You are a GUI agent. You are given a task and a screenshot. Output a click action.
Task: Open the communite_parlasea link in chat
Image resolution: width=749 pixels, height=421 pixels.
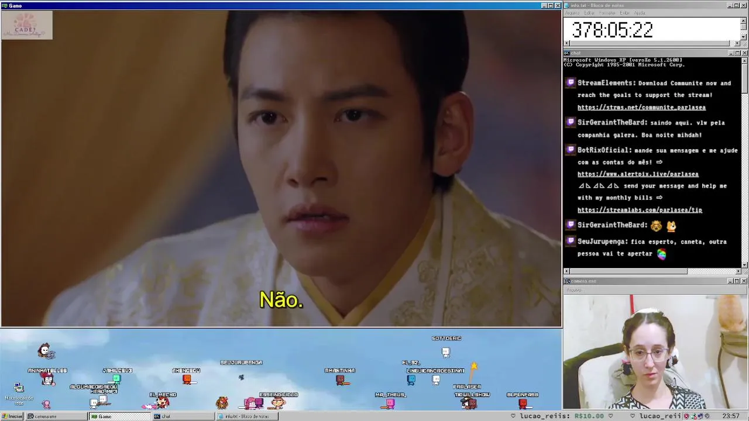(x=641, y=108)
